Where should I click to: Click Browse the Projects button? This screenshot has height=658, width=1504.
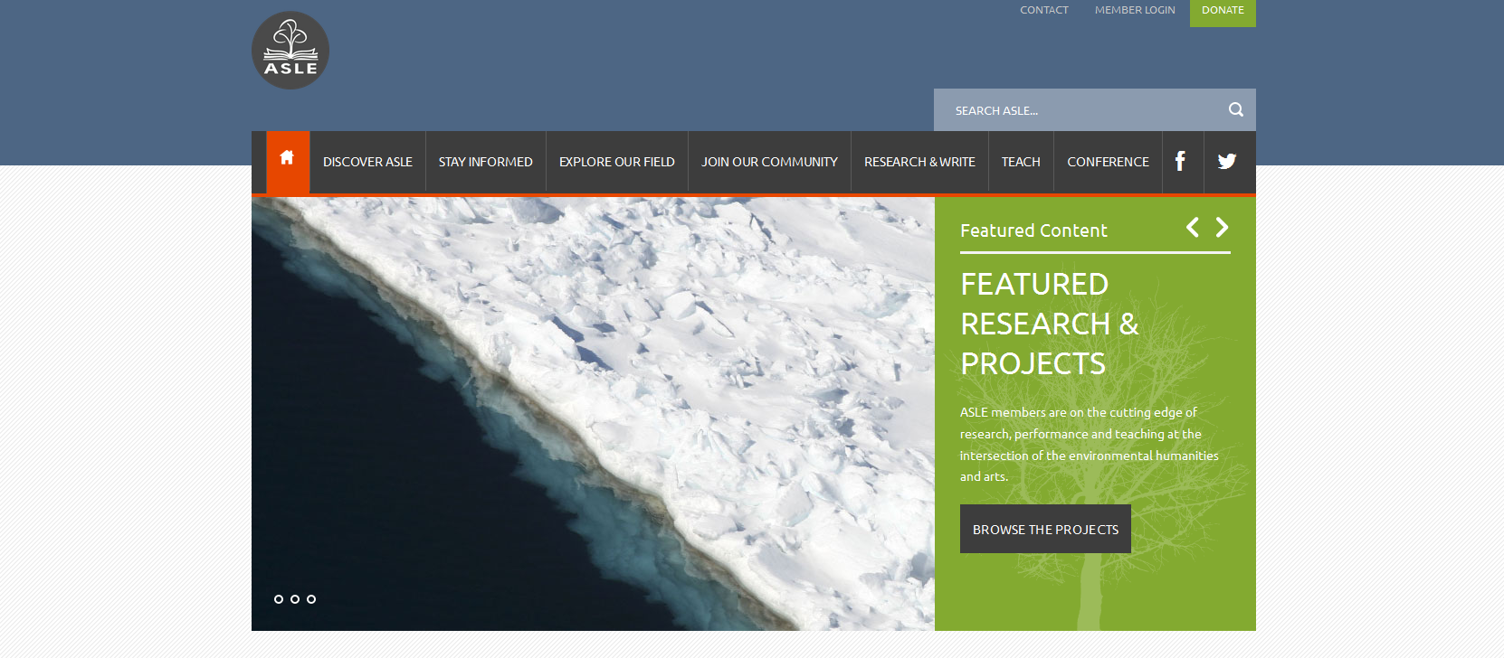pyautogui.click(x=1045, y=529)
